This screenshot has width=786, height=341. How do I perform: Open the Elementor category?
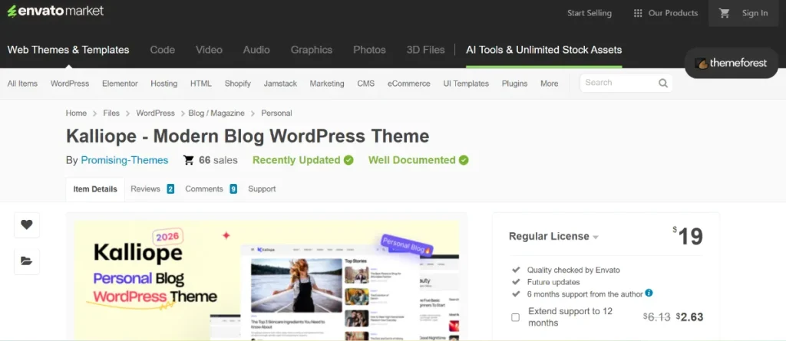point(120,84)
